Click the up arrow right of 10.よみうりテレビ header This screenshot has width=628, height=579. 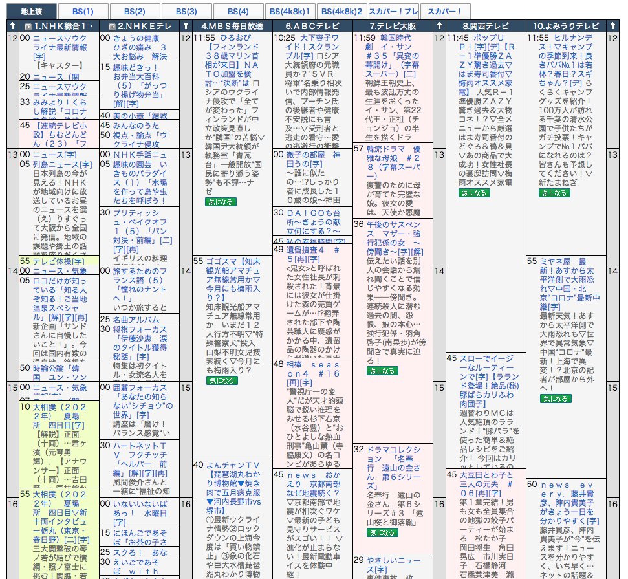[612, 26]
